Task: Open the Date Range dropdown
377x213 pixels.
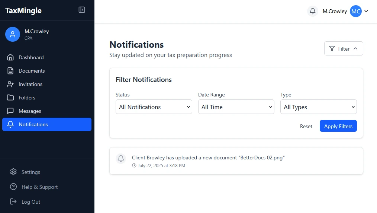Action: pyautogui.click(x=236, y=107)
